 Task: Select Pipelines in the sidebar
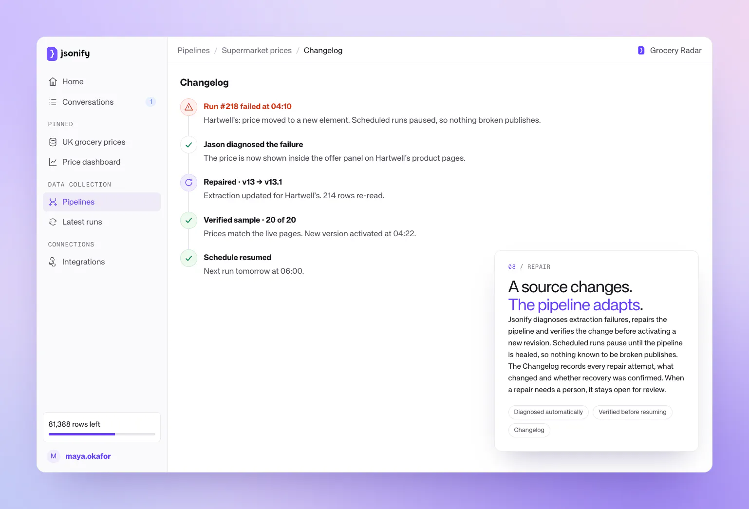click(x=102, y=202)
